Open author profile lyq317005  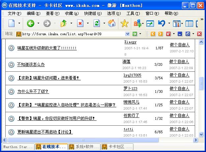(x=132, y=75)
